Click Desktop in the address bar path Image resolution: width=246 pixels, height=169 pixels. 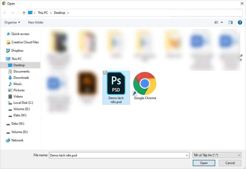point(59,13)
